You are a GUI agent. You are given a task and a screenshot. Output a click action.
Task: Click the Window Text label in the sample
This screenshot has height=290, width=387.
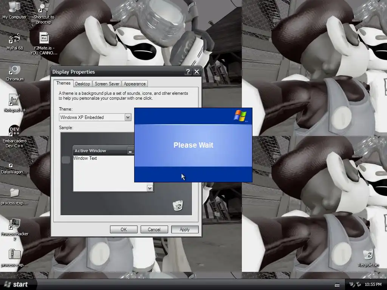(85, 158)
